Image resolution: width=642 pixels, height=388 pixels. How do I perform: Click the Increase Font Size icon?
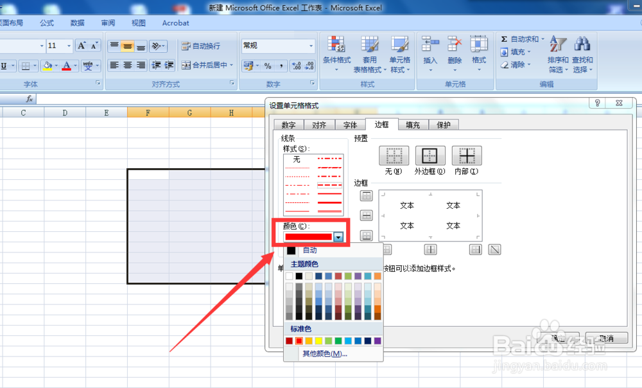click(82, 46)
